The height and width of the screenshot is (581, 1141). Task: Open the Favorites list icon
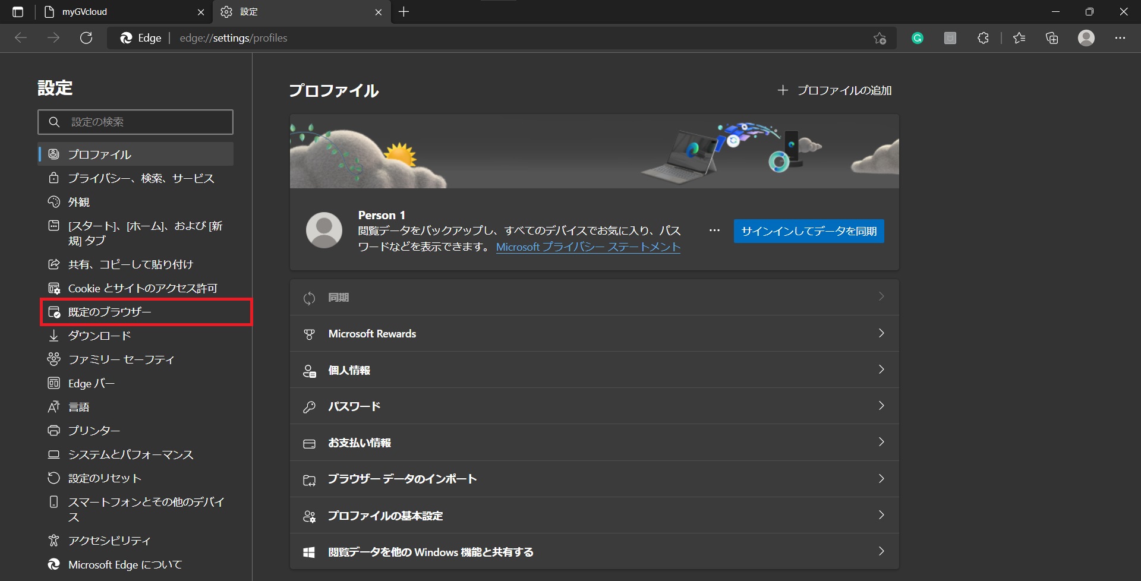pos(1019,38)
